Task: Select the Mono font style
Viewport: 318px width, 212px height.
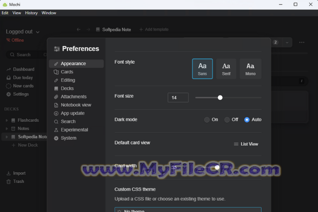Action: click(250, 69)
